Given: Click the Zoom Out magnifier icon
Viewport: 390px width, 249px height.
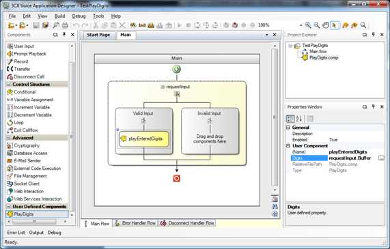Looking at the screenshot, I should (317, 25).
